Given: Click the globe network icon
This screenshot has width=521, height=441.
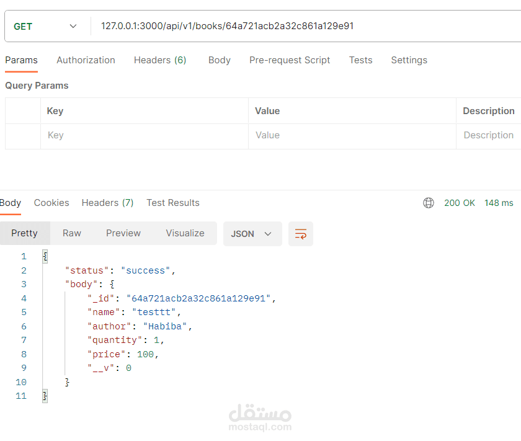Looking at the screenshot, I should (x=428, y=203).
